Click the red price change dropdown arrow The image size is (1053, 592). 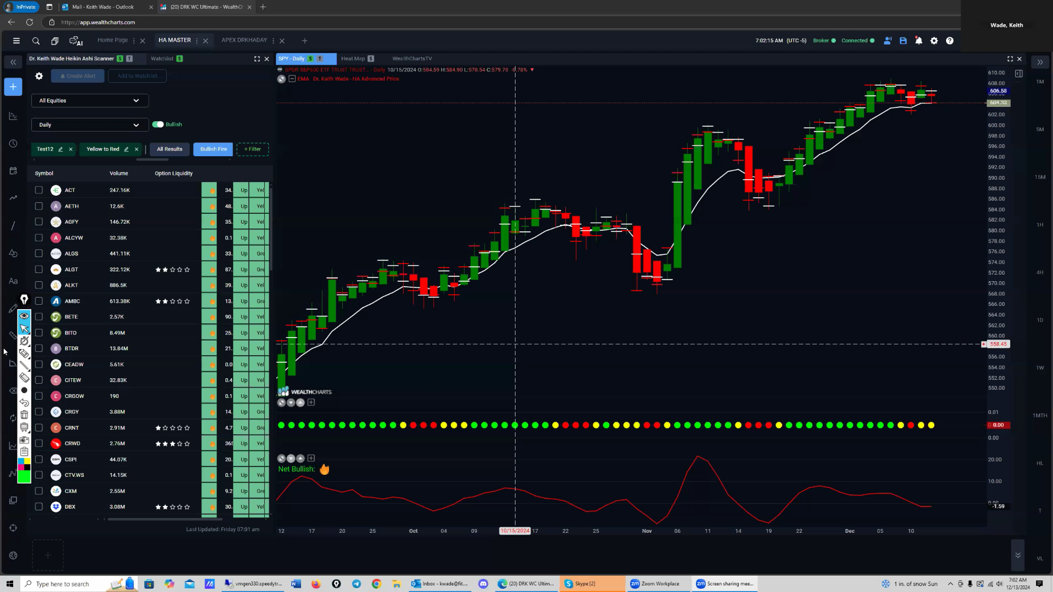pos(532,70)
